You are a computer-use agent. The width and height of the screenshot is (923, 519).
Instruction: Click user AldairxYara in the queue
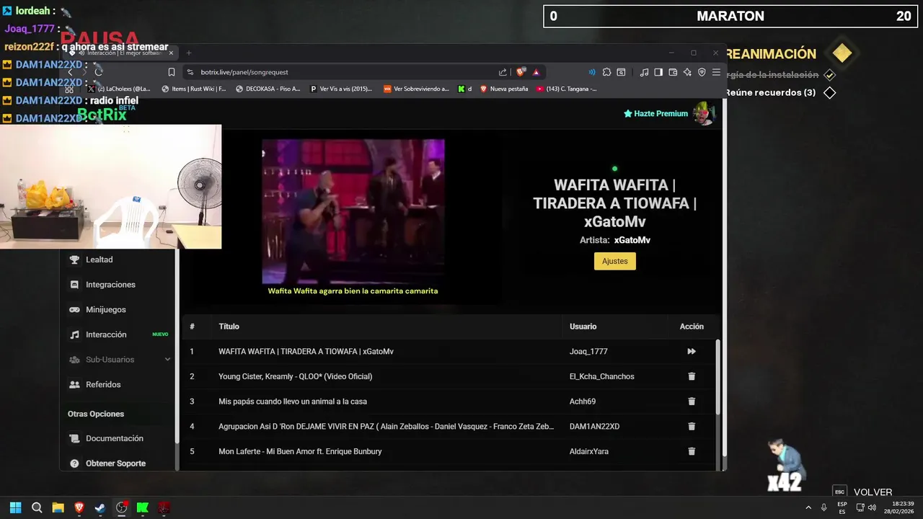pos(589,451)
